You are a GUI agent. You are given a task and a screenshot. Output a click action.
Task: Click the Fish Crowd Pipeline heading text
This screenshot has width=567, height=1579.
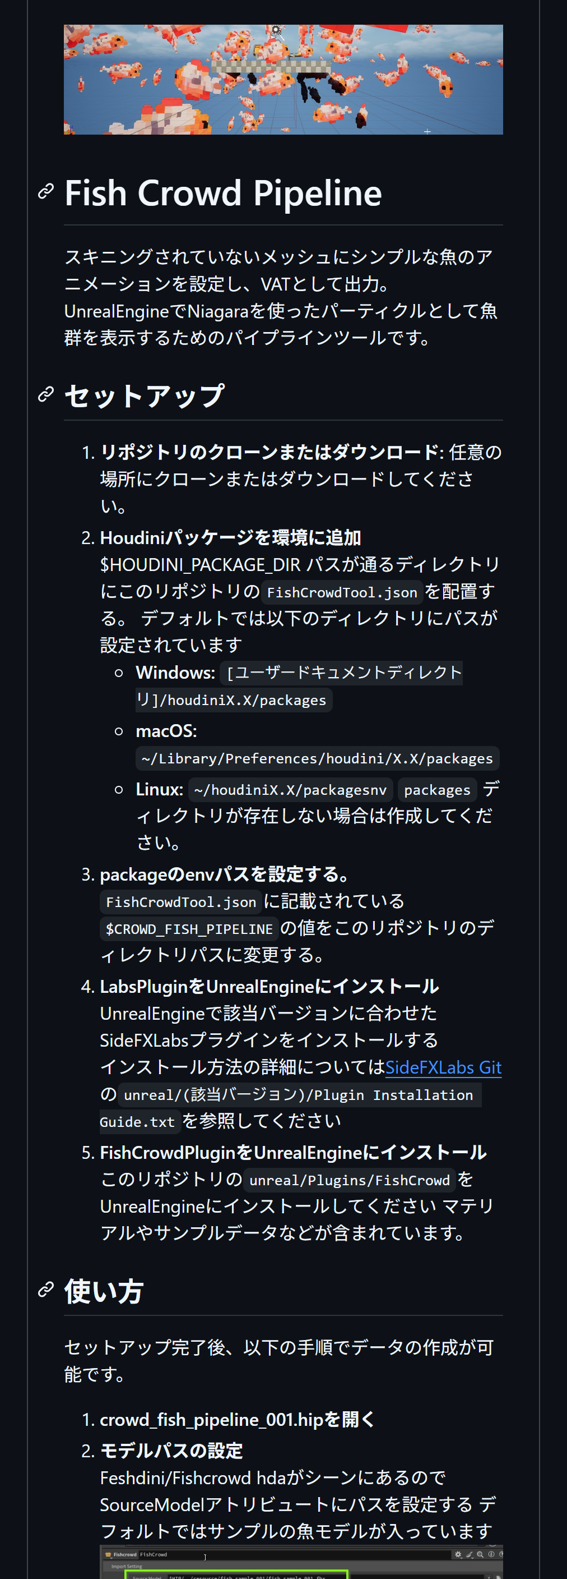(x=223, y=193)
